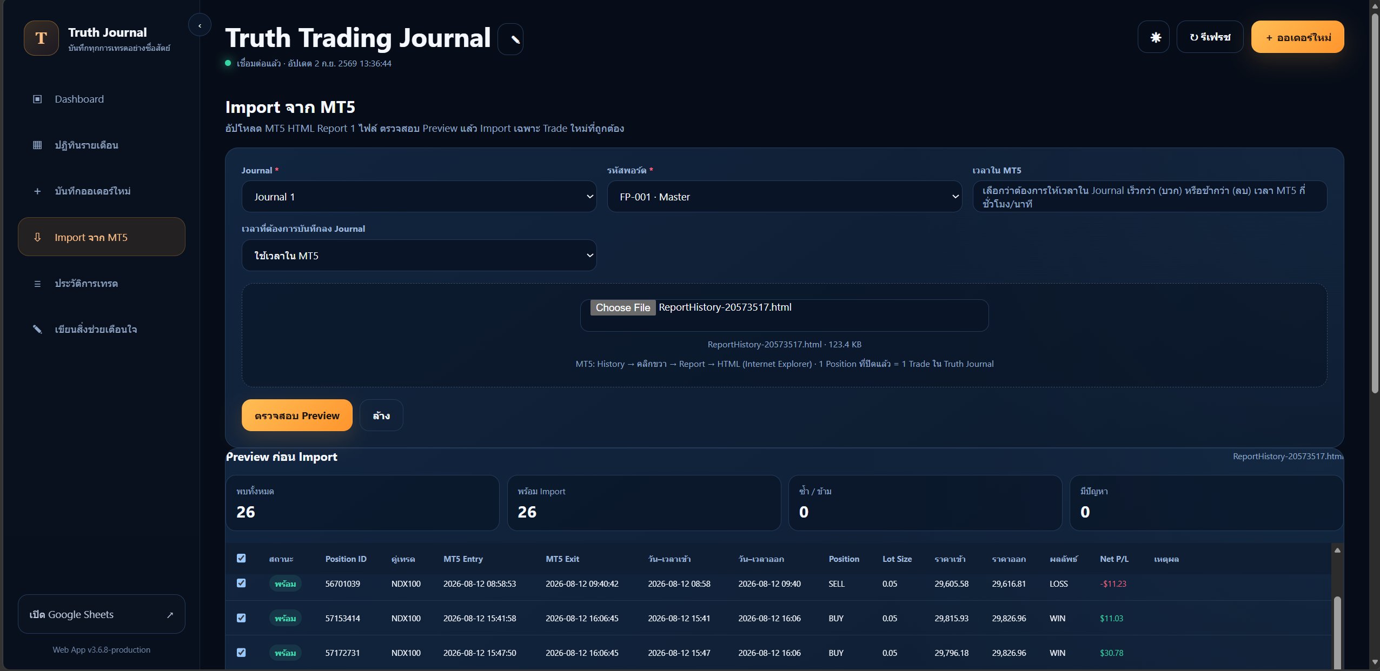Click Position ID 56701039
The width and height of the screenshot is (1380, 671).
(x=342, y=584)
